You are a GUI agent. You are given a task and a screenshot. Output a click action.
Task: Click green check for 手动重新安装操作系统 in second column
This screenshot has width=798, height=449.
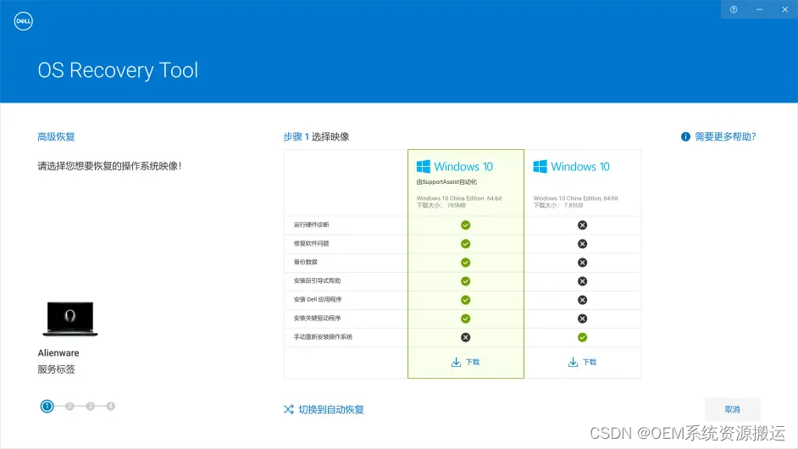[x=583, y=337]
